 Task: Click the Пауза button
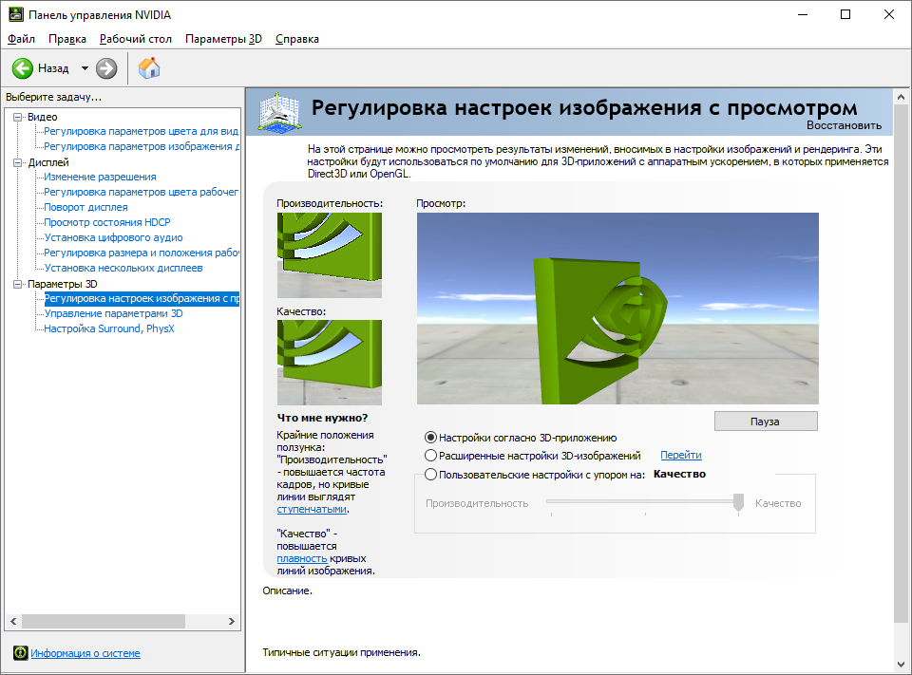(766, 422)
